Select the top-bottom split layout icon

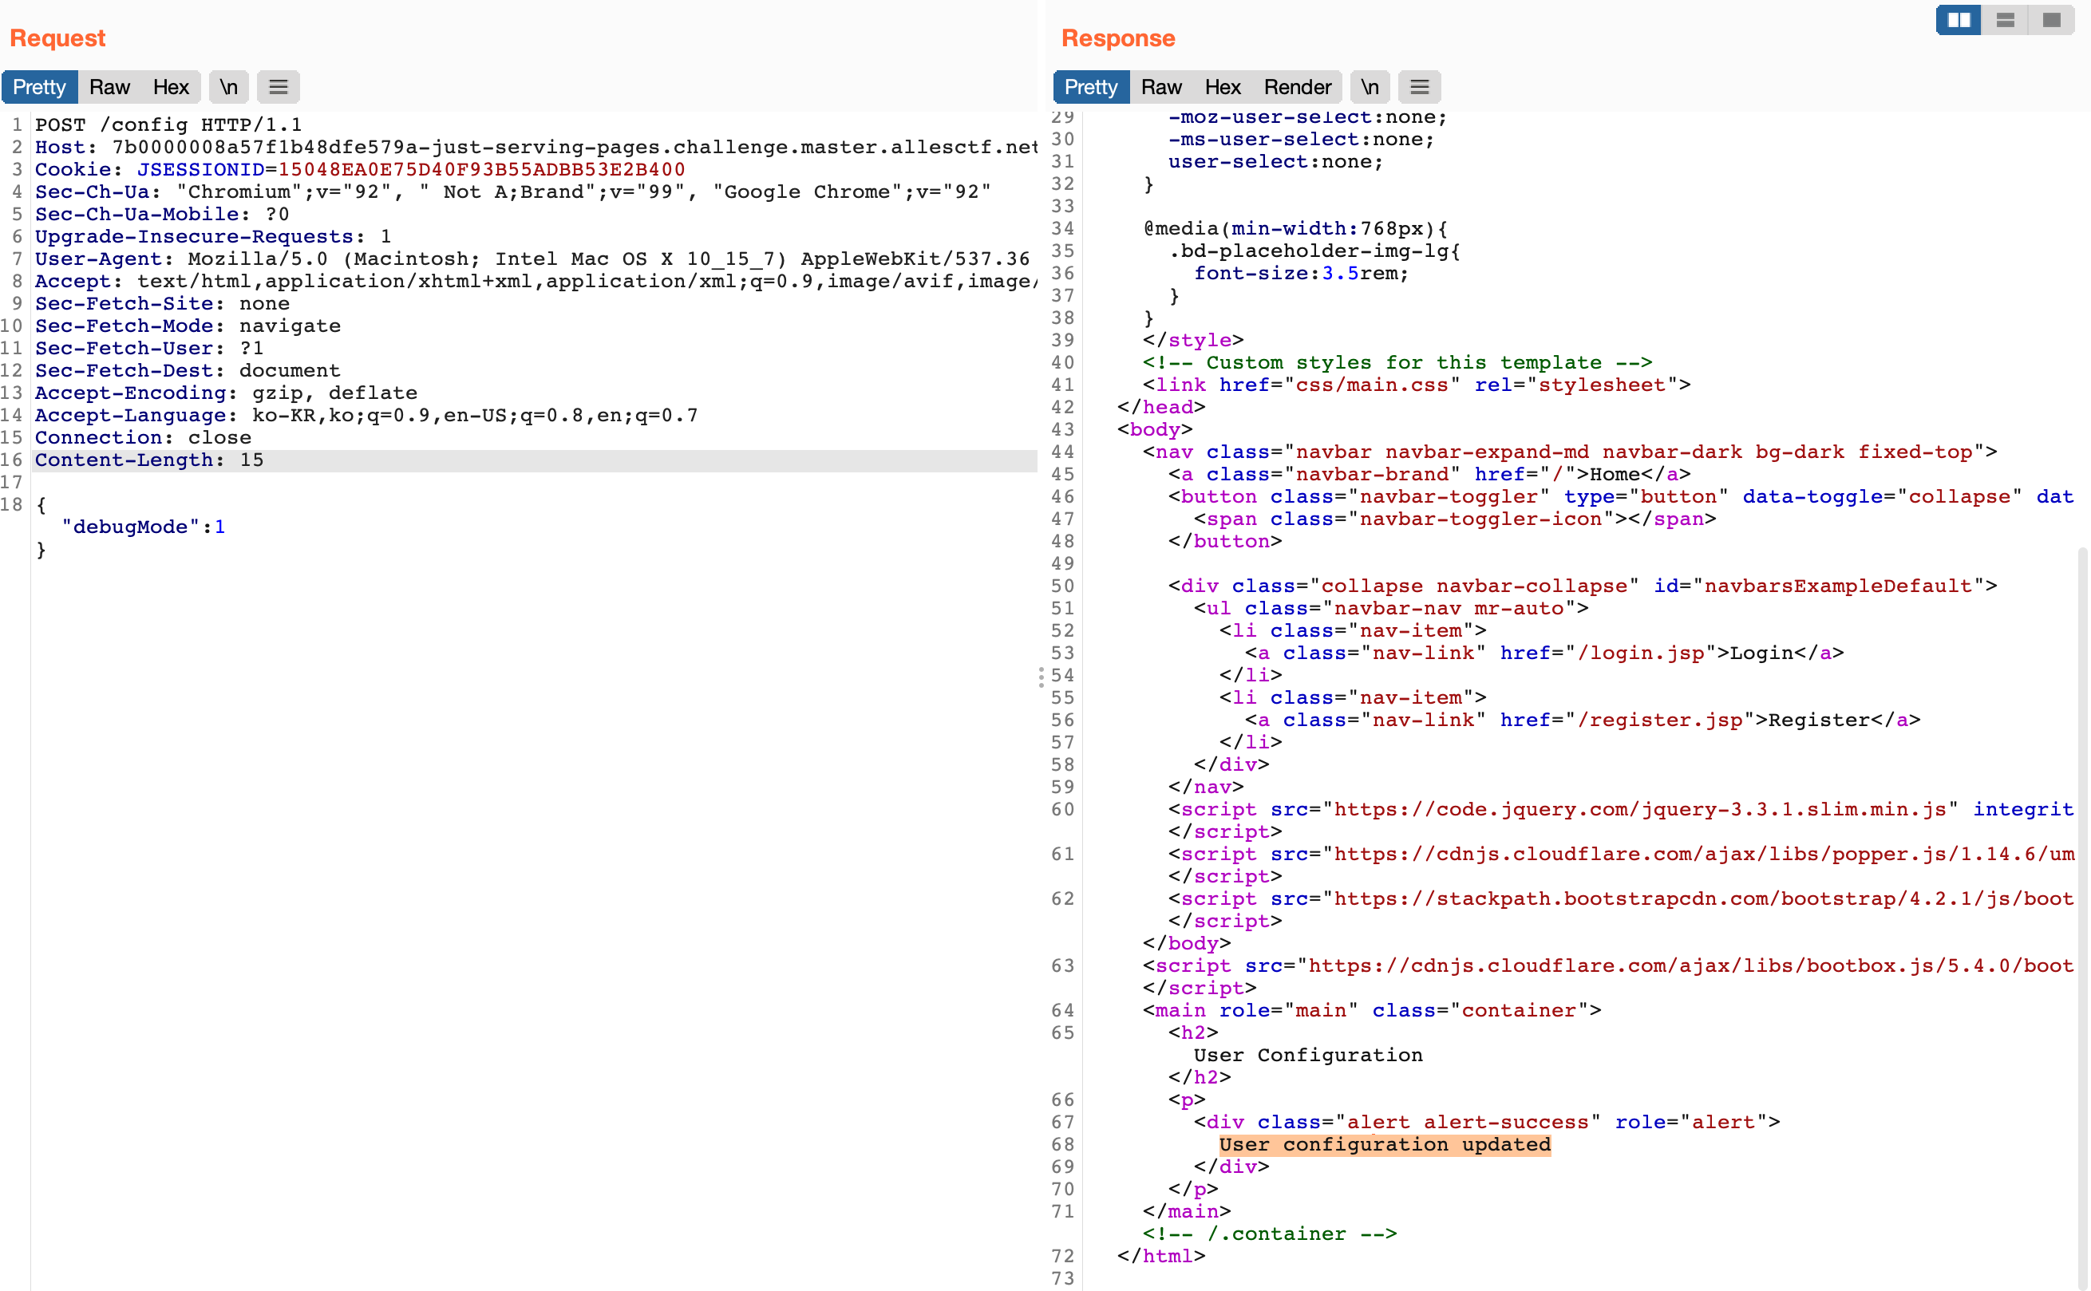(x=2005, y=20)
